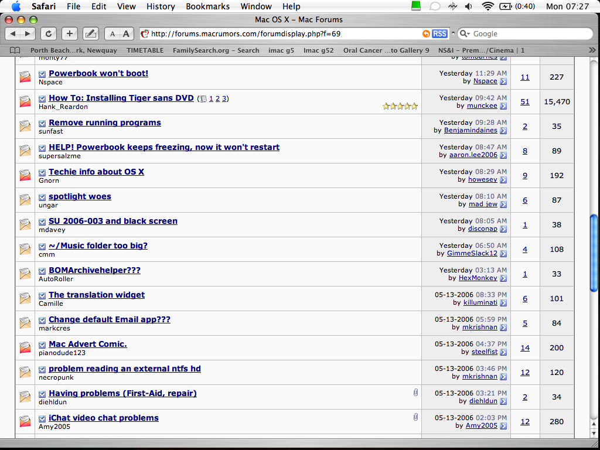Open the View menu
Image resolution: width=600 pixels, height=450 pixels.
coord(127,6)
